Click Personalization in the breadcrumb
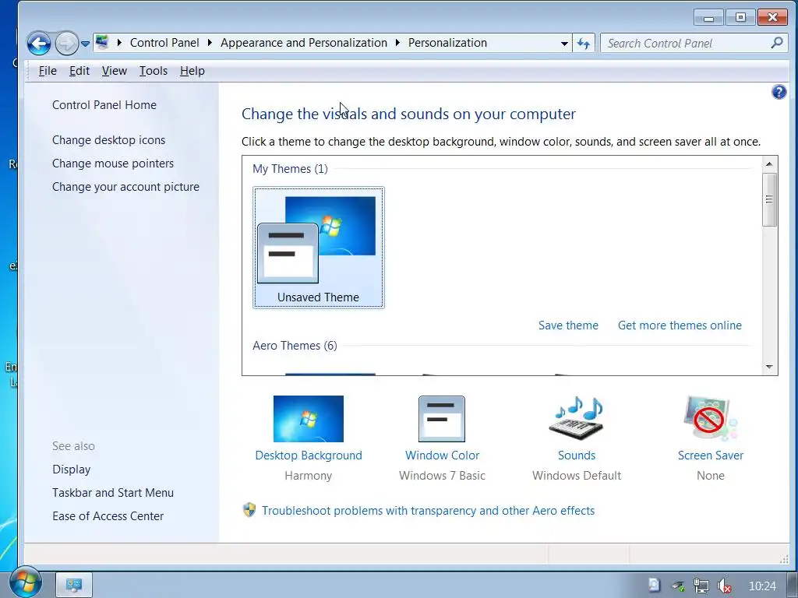 click(x=447, y=43)
